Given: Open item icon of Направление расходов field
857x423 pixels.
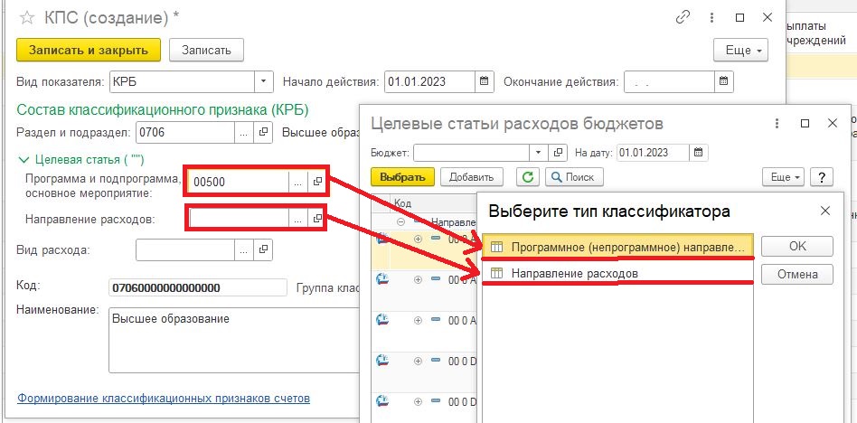Looking at the screenshot, I should [x=315, y=219].
